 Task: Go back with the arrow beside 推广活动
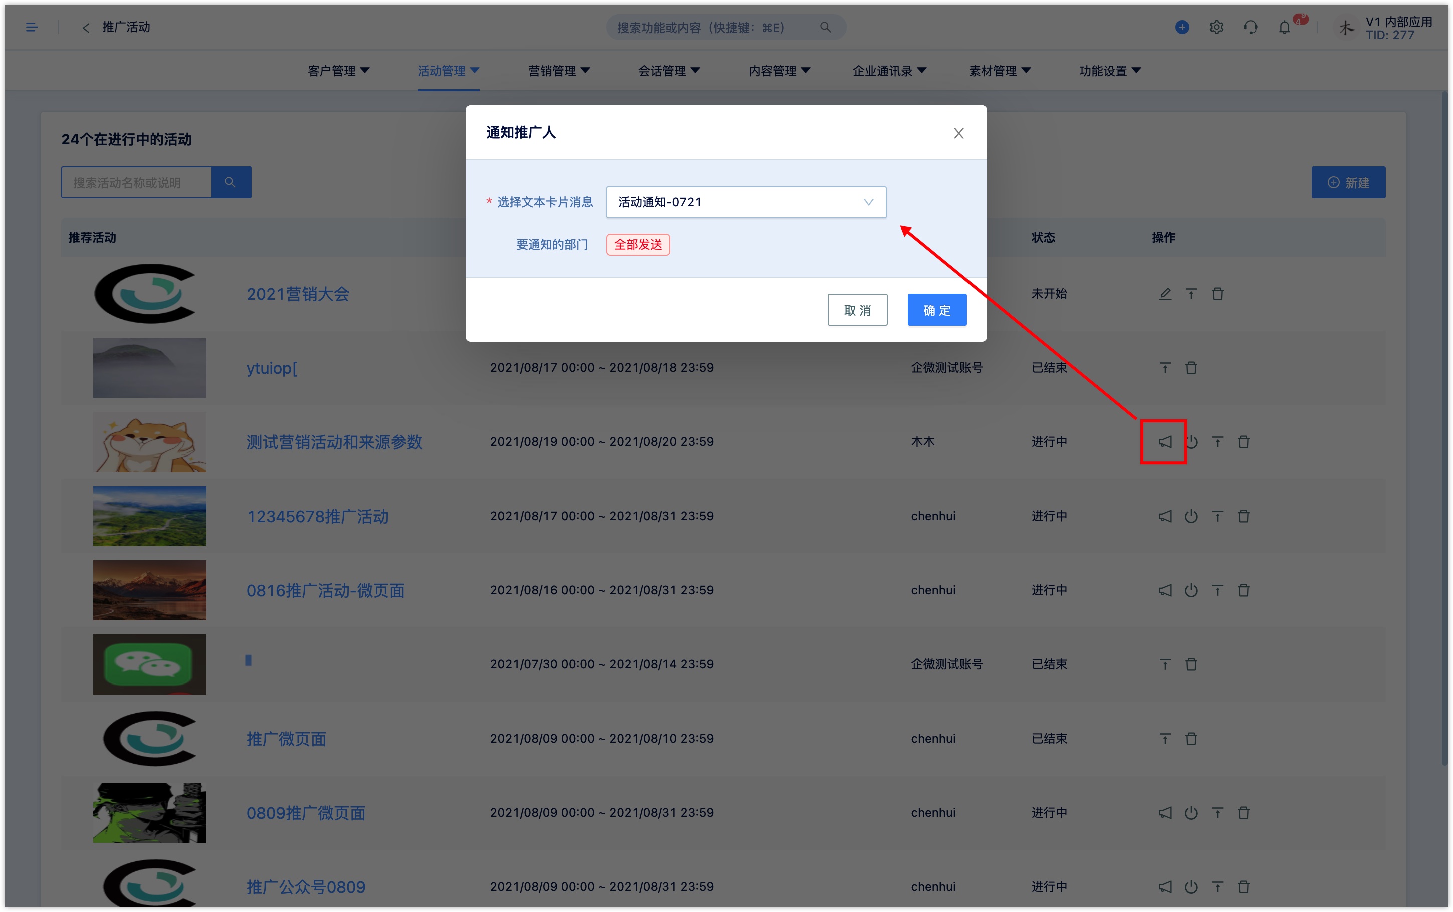pyautogui.click(x=86, y=28)
